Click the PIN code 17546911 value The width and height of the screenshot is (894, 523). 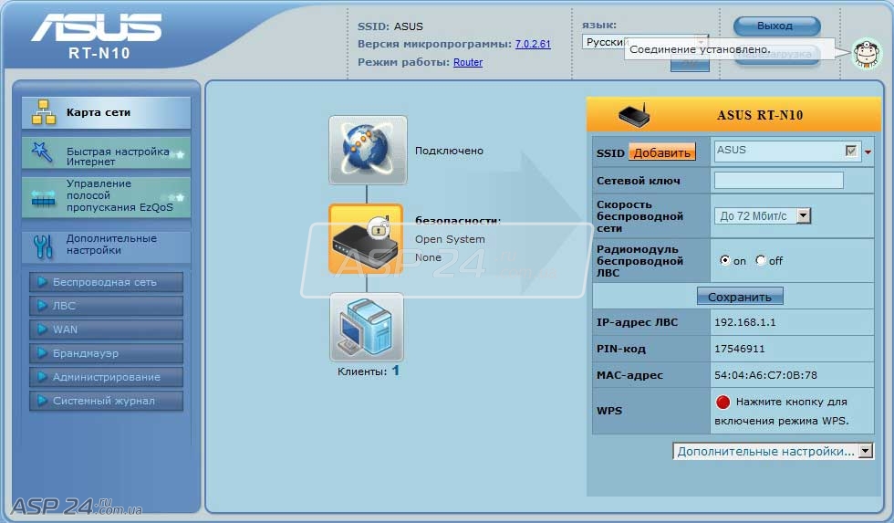tap(740, 349)
